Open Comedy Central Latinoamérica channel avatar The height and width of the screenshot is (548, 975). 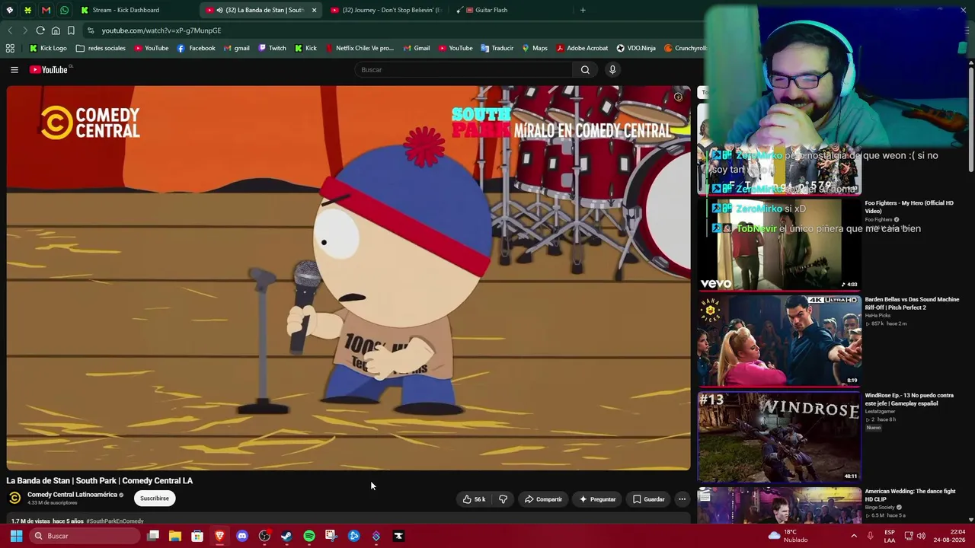click(14, 499)
